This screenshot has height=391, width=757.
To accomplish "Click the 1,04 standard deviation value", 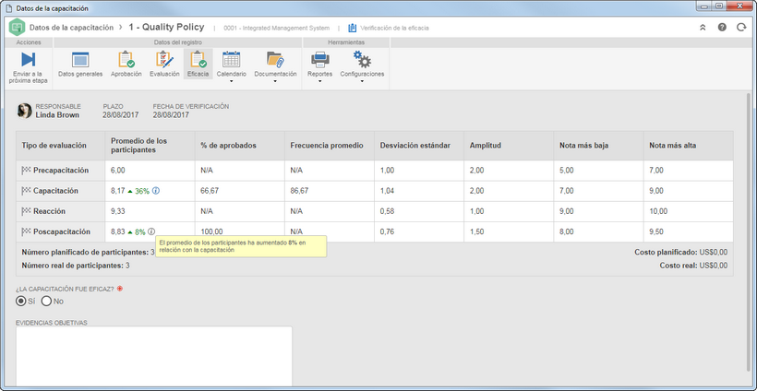I will point(387,191).
